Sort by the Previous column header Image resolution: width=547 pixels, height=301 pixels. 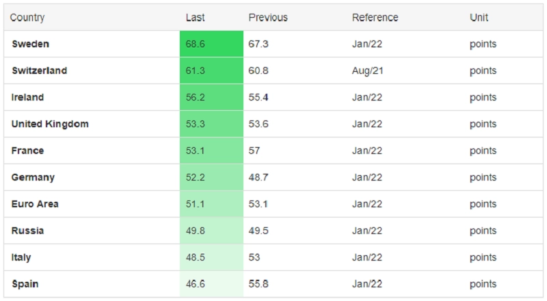pos(268,18)
